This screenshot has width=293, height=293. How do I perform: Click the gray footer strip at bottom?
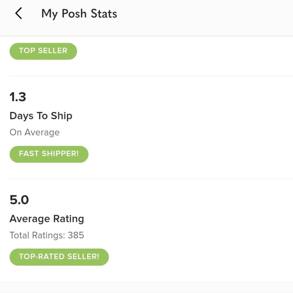click(x=146, y=287)
